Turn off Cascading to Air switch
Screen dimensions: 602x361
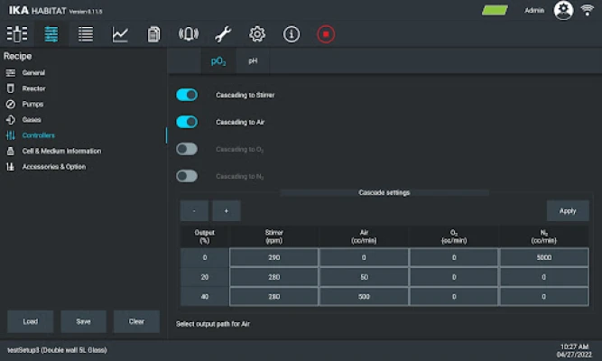[187, 122]
